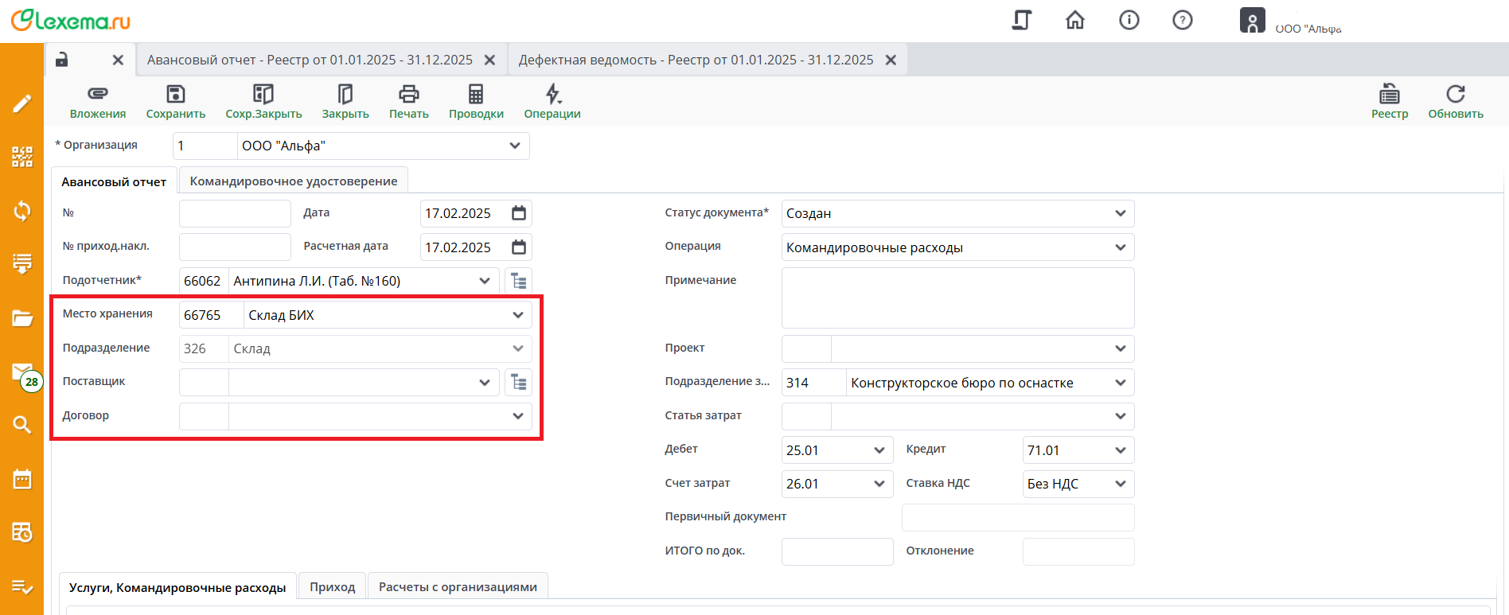Click the Обновить refresh icon

coord(1455,95)
